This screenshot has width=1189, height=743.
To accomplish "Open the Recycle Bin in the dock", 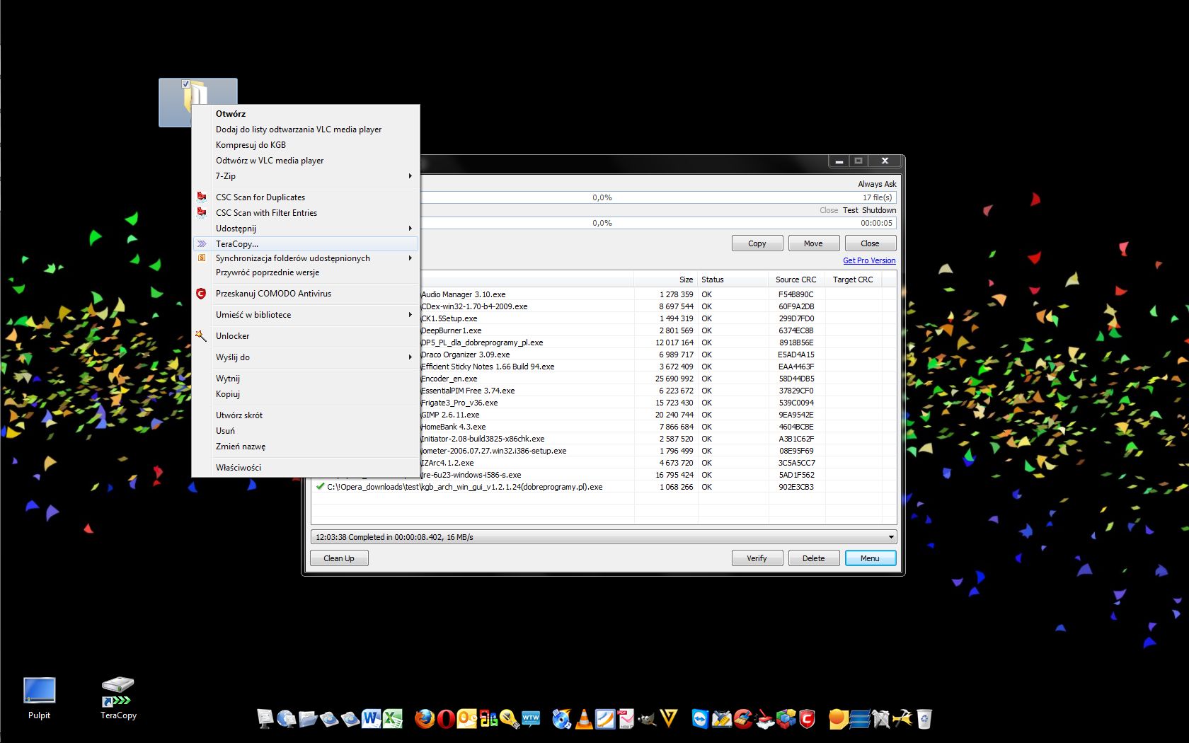I will 924,719.
